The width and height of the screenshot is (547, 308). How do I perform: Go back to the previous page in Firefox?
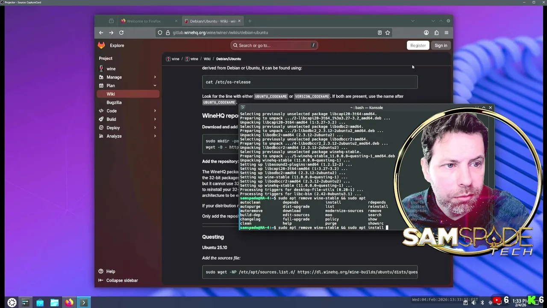(x=101, y=33)
